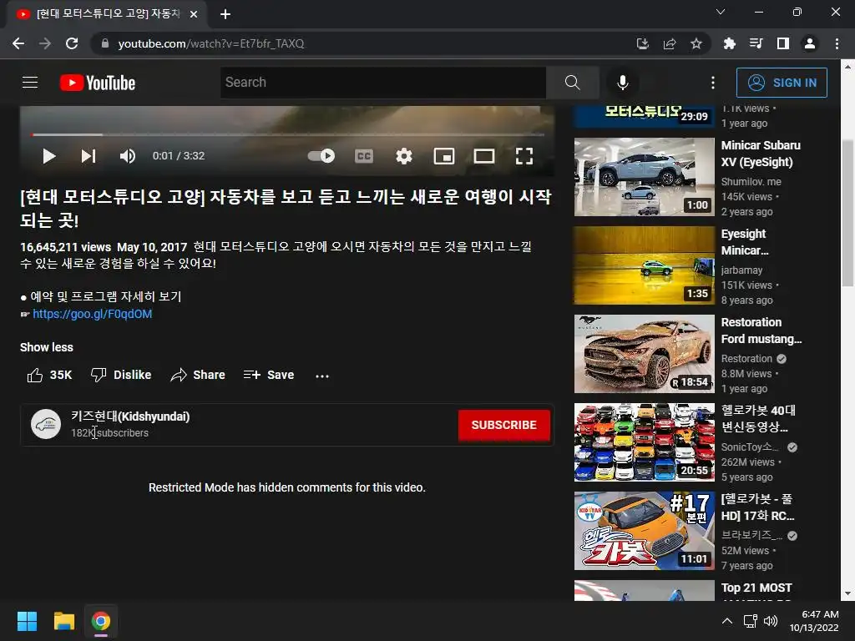
Task: Open the Kidshyundai channel avatar
Action: coord(46,424)
